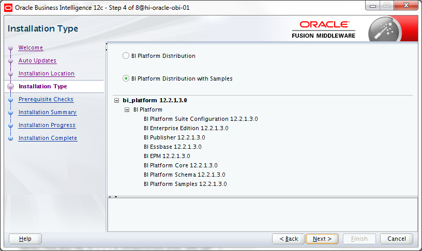
Task: Click the split pane collapse arrows above message area
Action: pos(113,197)
